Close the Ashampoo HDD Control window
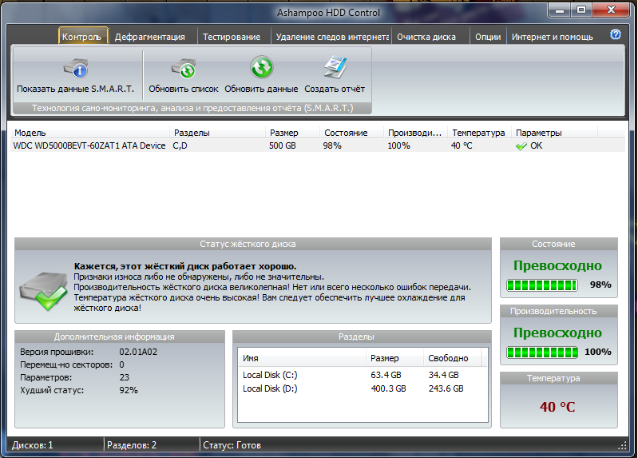638x458 pixels. 611,10
